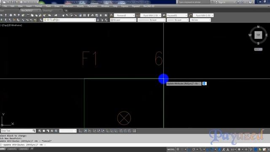Open annotation scale 1:1 in status bar

(x=233, y=149)
